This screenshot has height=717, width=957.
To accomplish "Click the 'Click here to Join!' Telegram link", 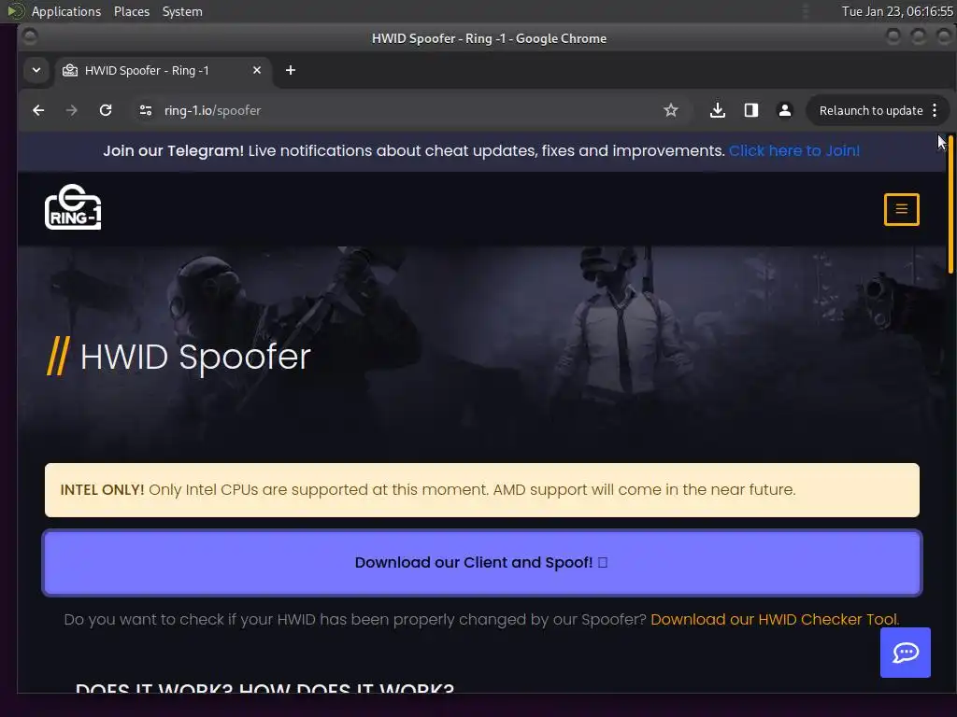I will [x=794, y=150].
